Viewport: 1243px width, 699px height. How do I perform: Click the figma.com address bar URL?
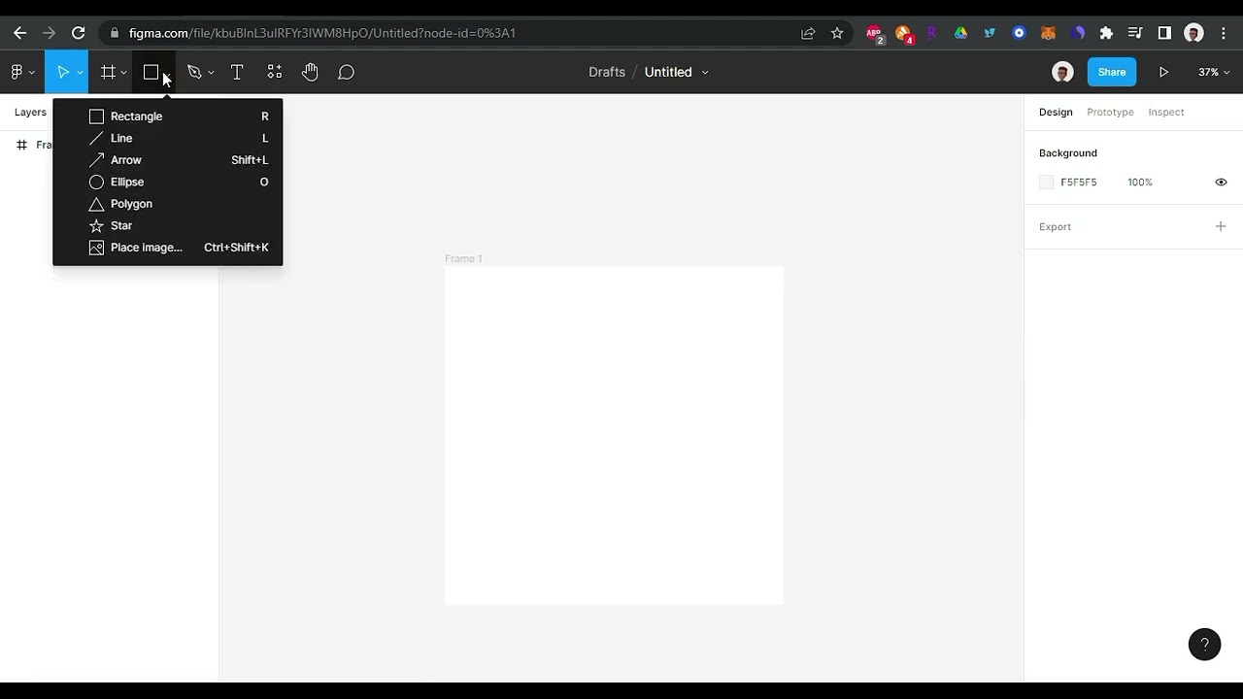coord(322,33)
